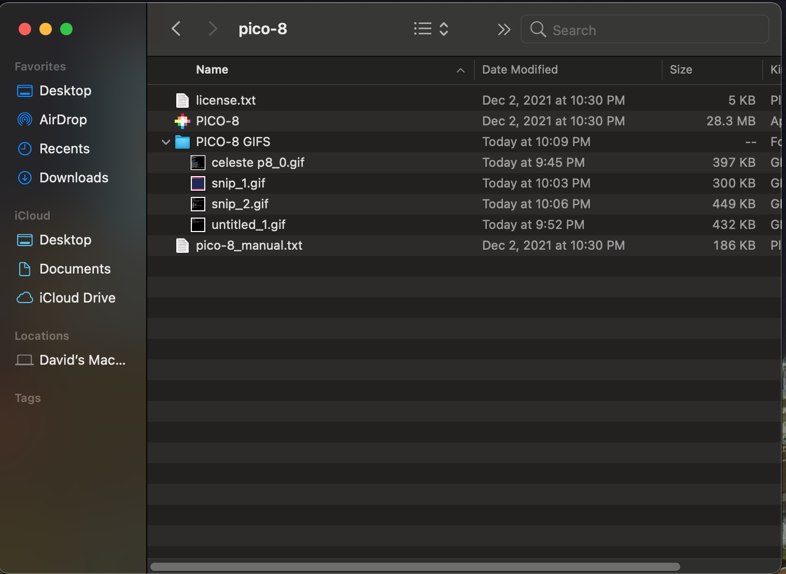
Task: Click the laptop icon for David's Mac
Action: (x=24, y=360)
